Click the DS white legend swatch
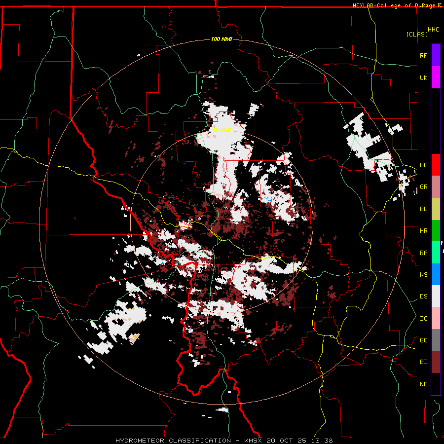444x444 pixels. pyautogui.click(x=436, y=296)
